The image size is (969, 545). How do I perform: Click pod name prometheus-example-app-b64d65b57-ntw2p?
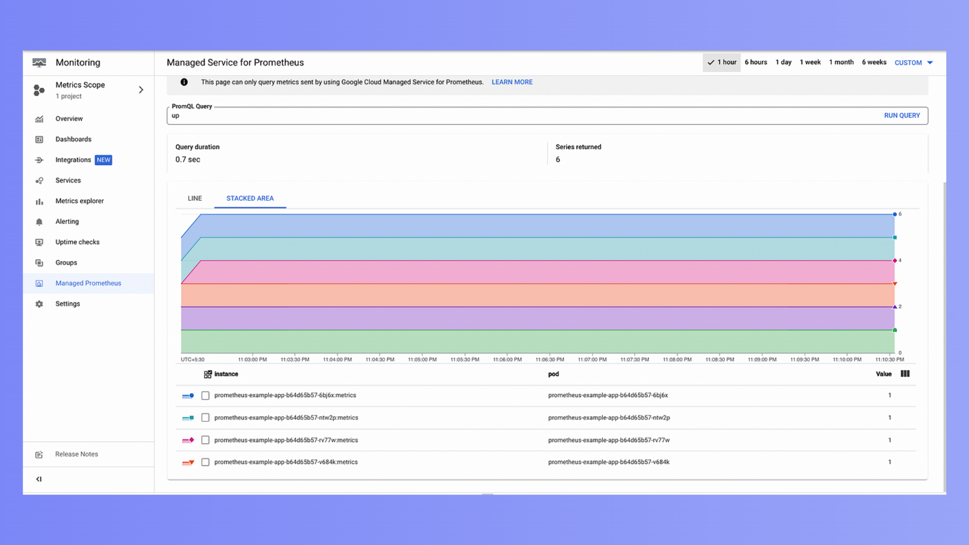point(609,418)
